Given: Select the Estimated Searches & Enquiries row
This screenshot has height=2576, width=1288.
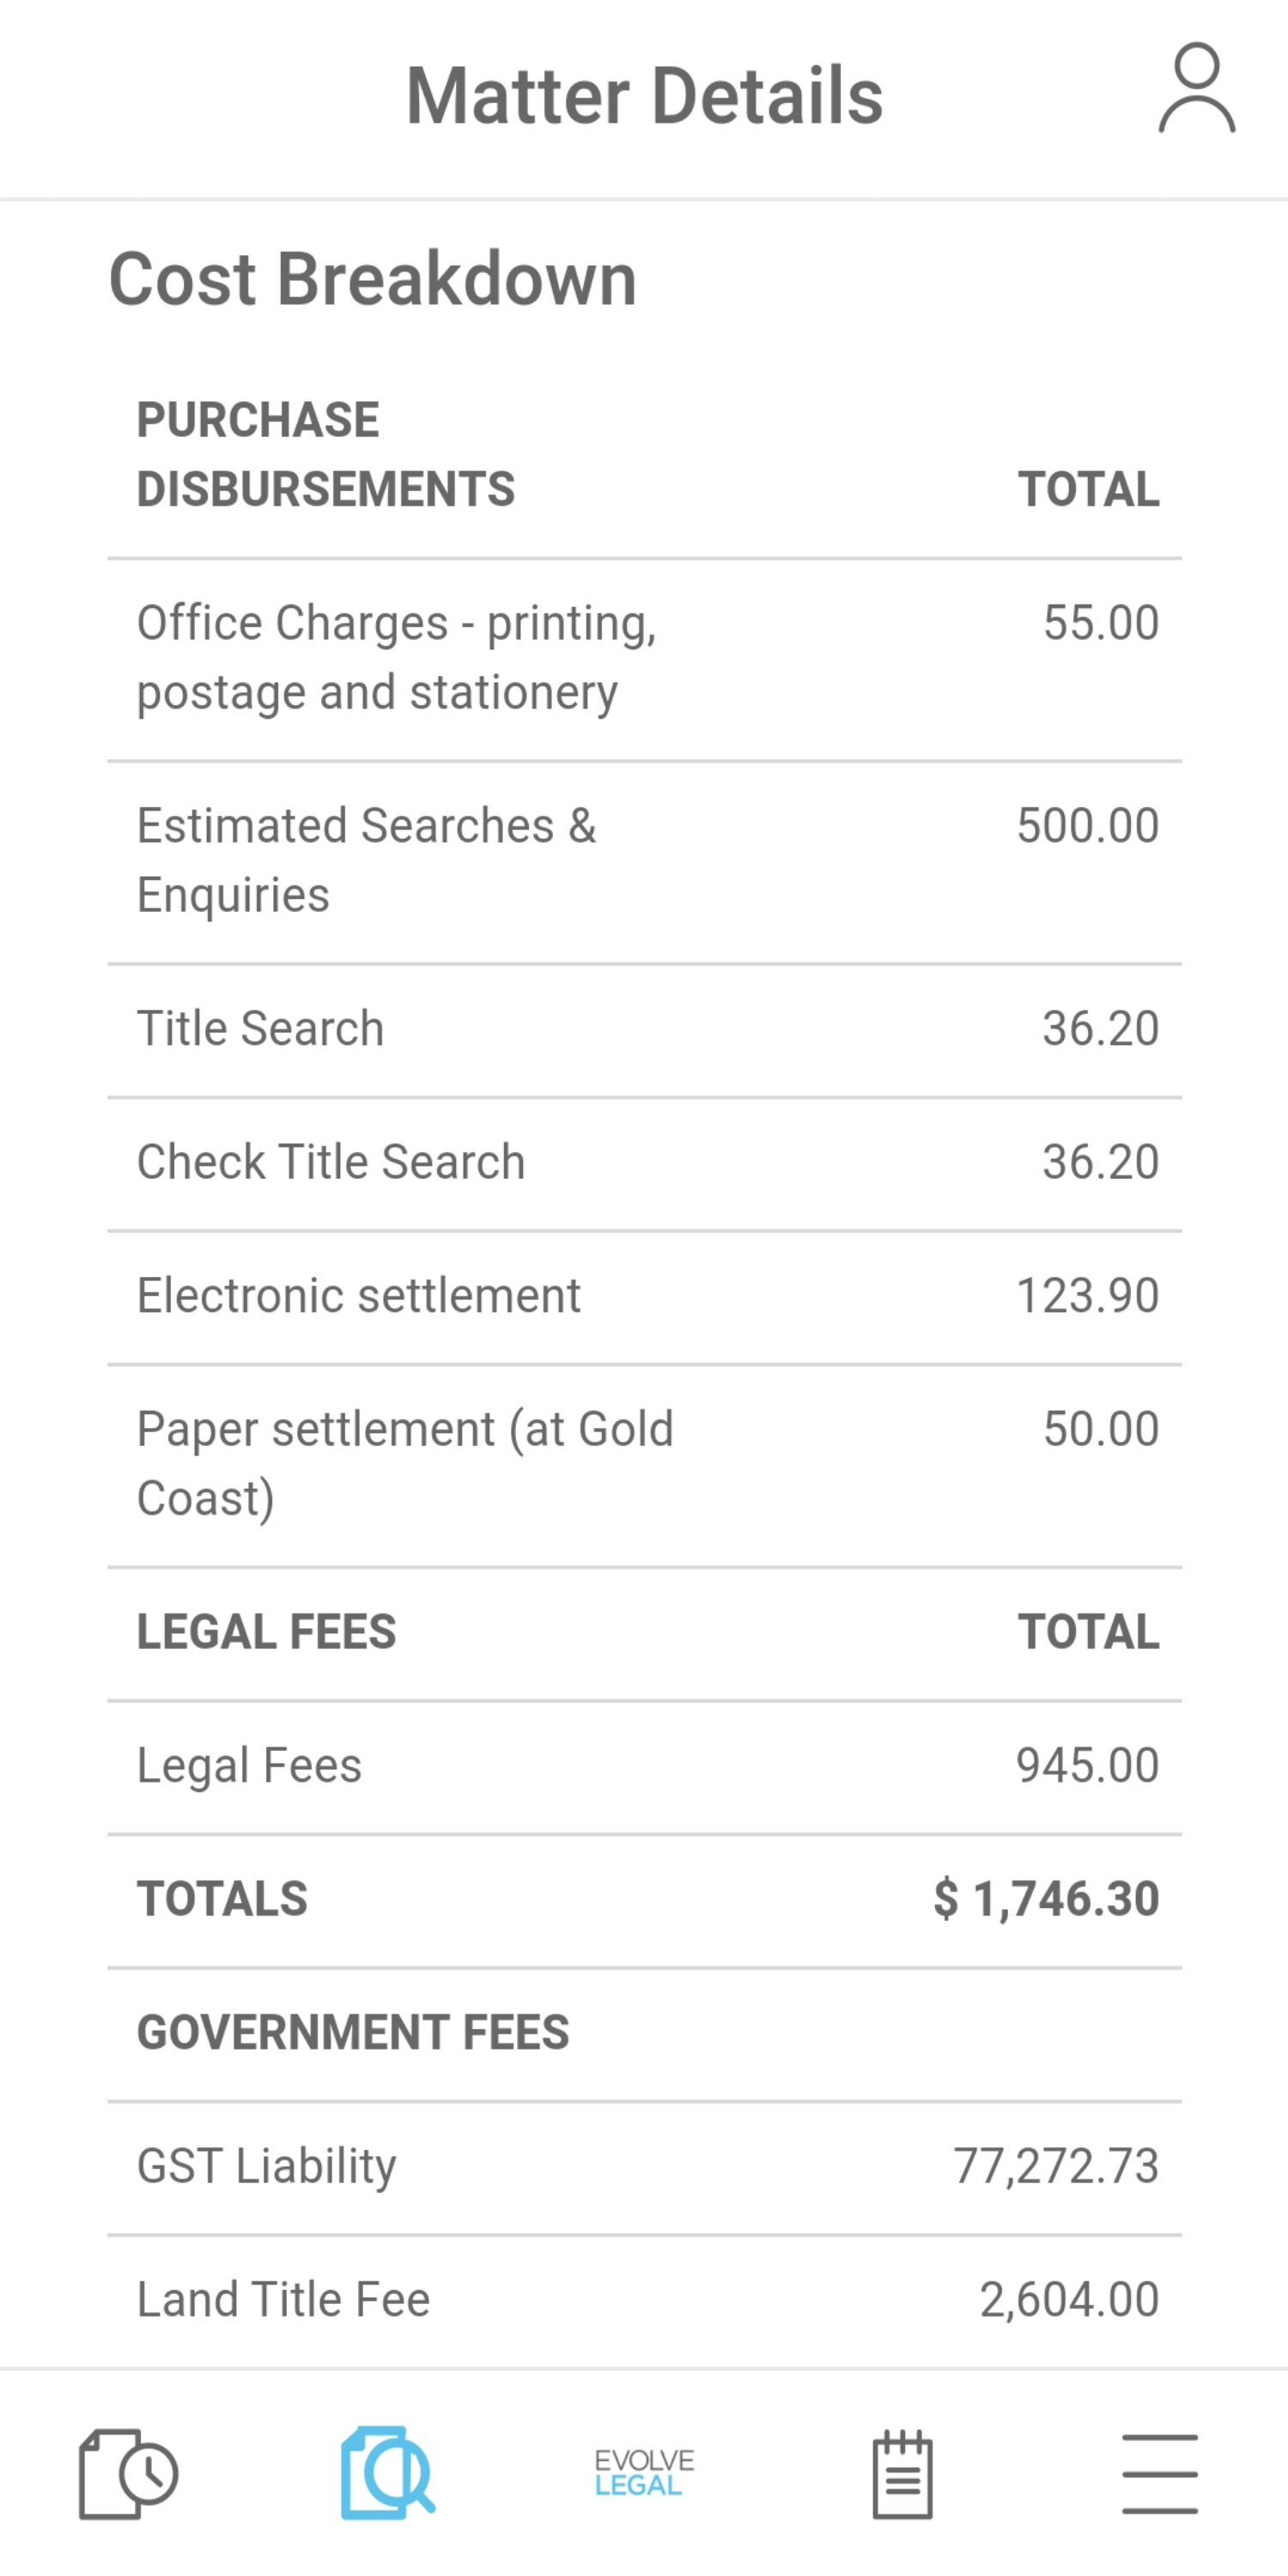Looking at the screenshot, I should coord(644,863).
